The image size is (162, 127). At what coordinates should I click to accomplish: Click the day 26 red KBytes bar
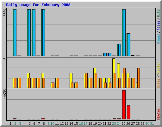pos(128,112)
